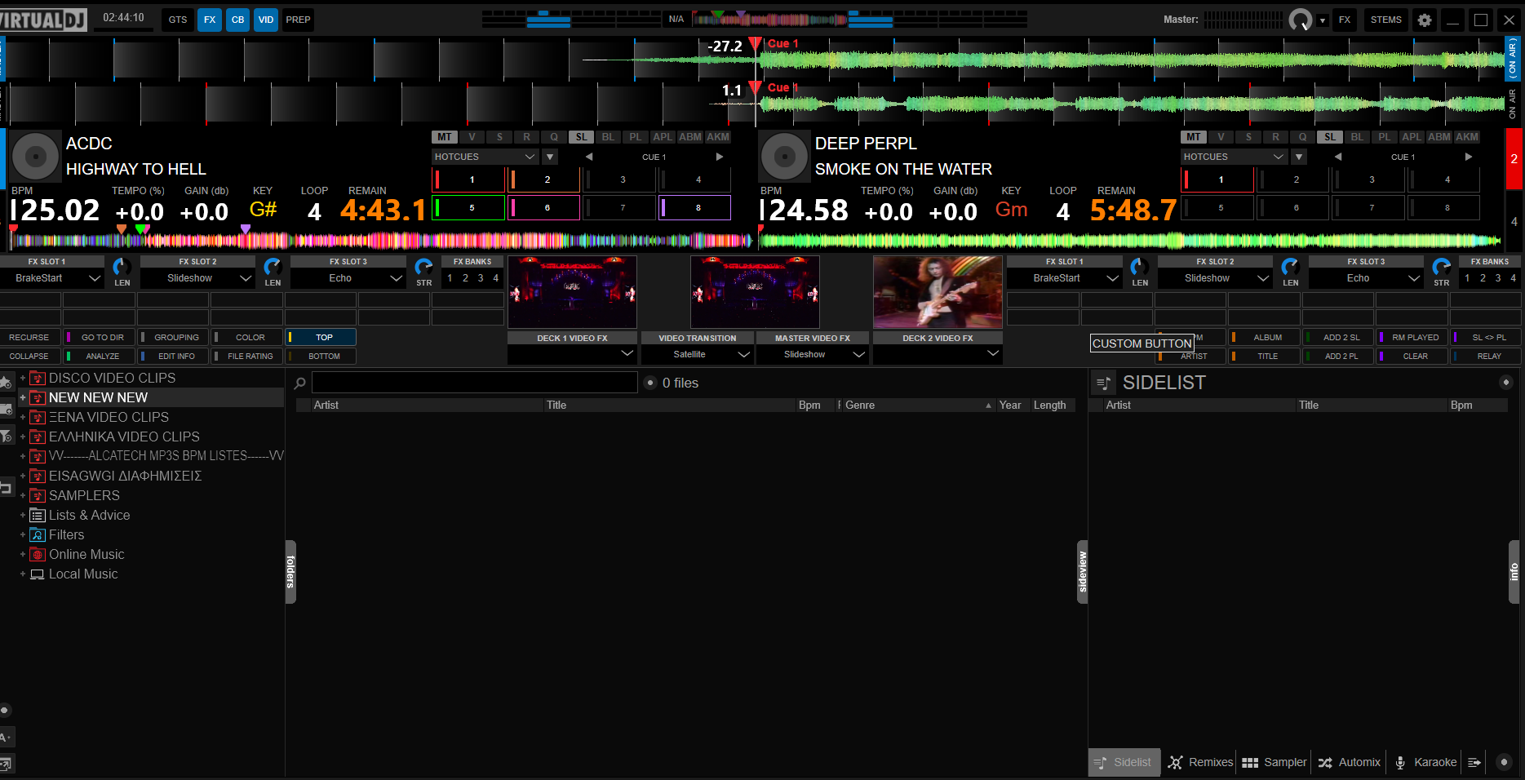Click the Remixes panel icon
Screen dimensions: 1525x780
(1175, 762)
